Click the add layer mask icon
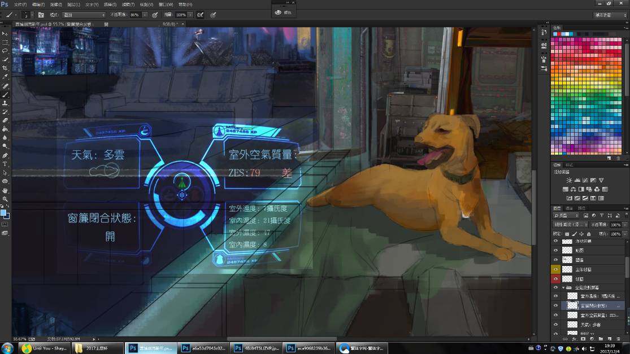The height and width of the screenshot is (354, 630). 583,339
